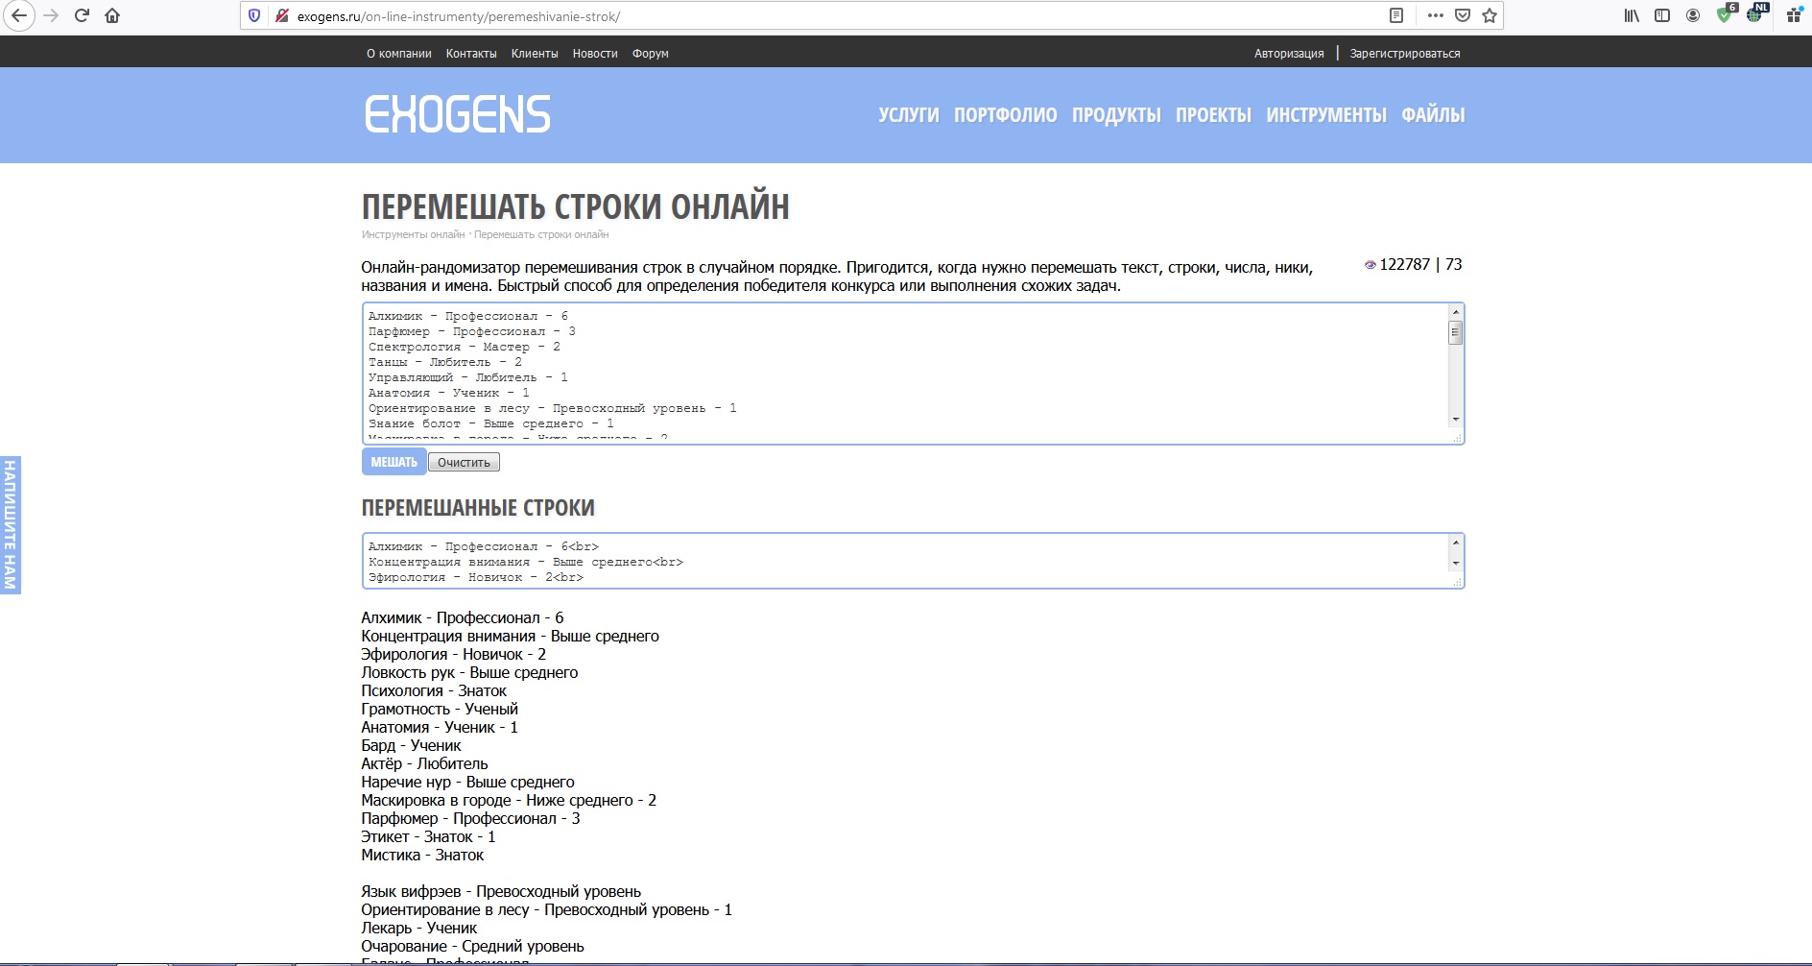Click result line Очарование - Средний уровень
Viewport: 1812px width, 966px height.
pos(472,946)
